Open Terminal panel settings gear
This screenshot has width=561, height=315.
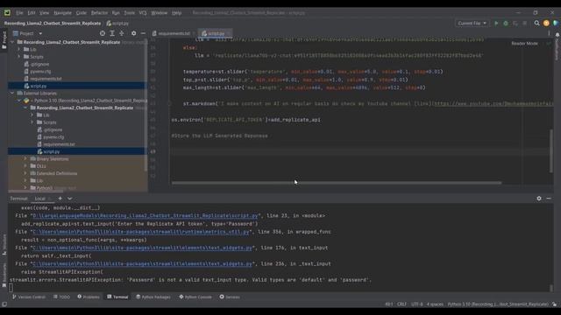tap(539, 199)
